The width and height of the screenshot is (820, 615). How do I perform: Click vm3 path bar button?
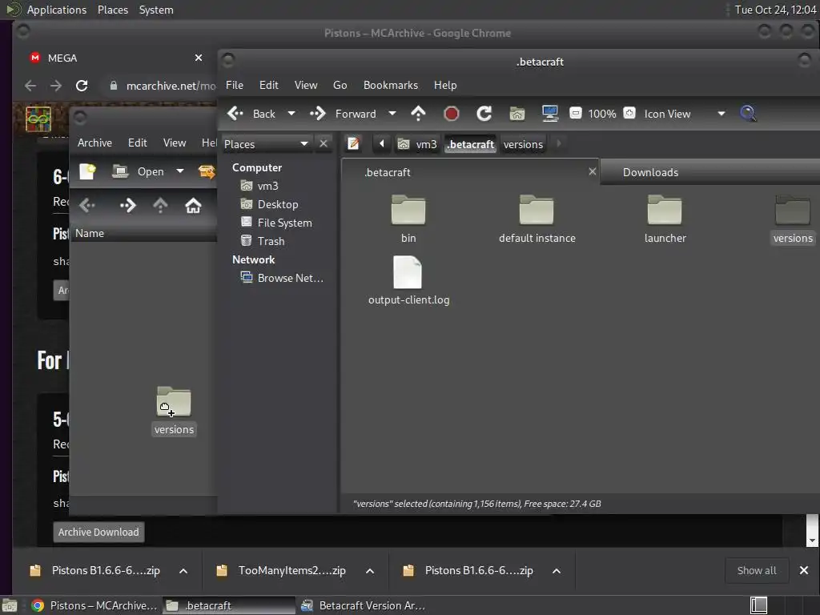click(x=417, y=144)
